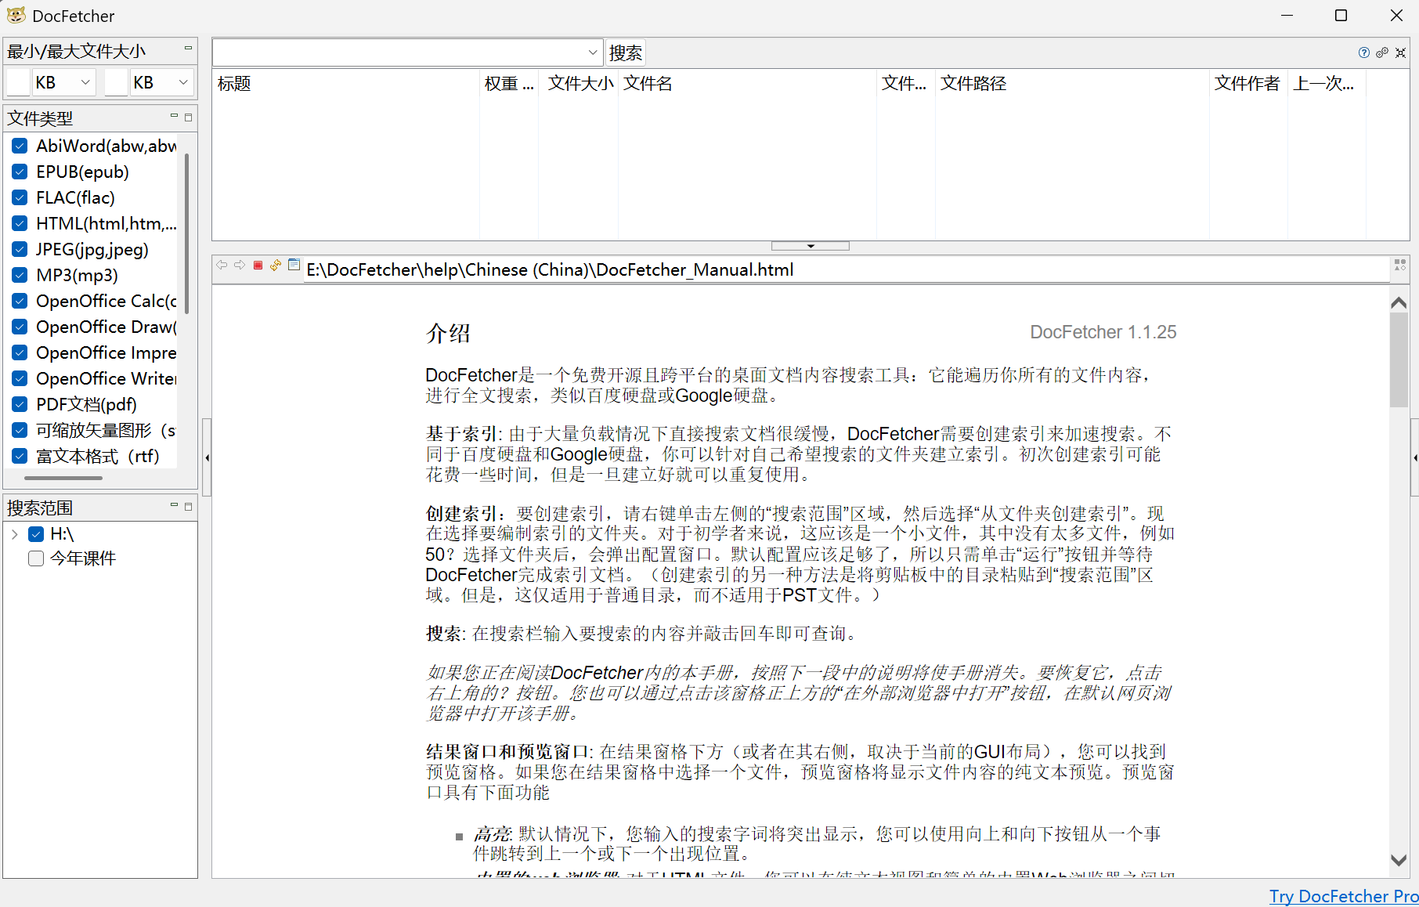Viewport: 1419px width, 907px height.
Task: Uncheck the PDF文档(pdf) file type
Action: [x=20, y=405]
